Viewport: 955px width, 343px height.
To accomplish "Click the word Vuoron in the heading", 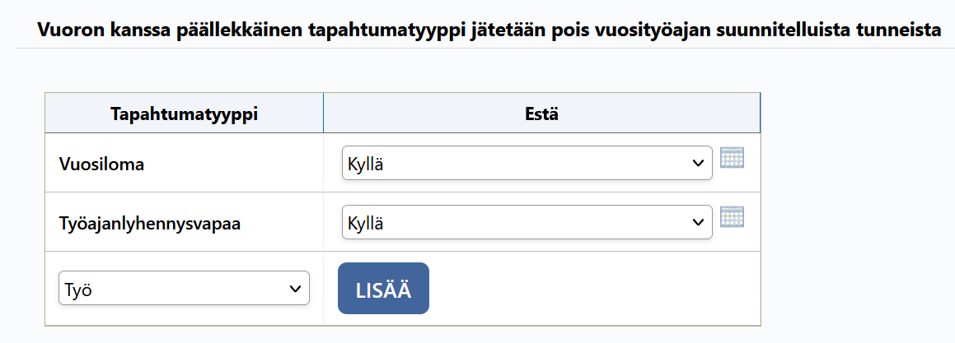I will [x=67, y=30].
